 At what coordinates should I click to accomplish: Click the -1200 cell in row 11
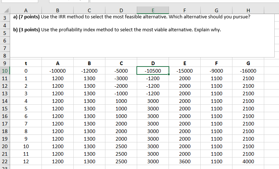(x=153, y=78)
